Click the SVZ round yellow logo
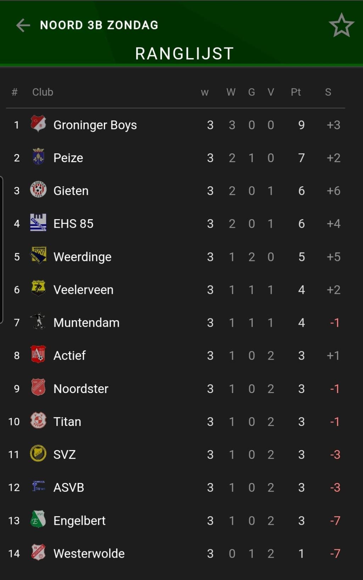Viewport: 363px width, 580px height. (x=38, y=454)
